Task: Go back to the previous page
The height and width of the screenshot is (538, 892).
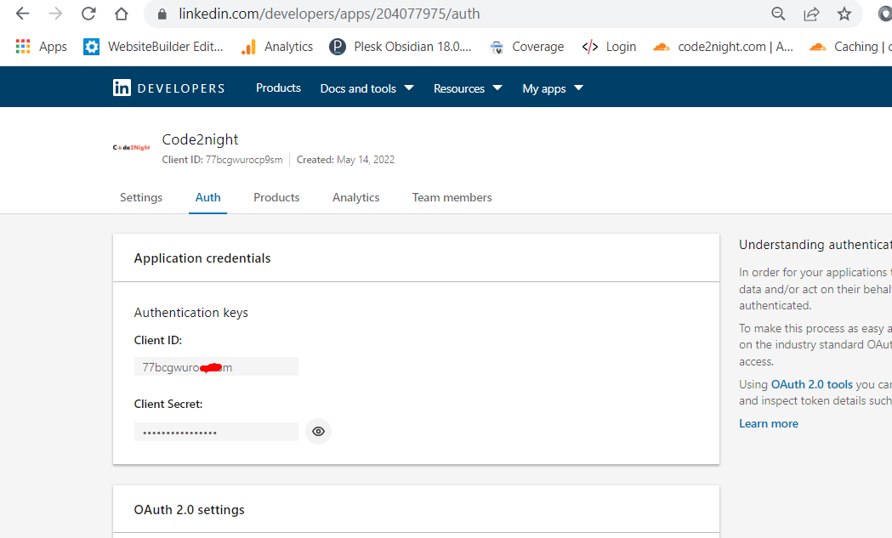Action: (x=22, y=14)
